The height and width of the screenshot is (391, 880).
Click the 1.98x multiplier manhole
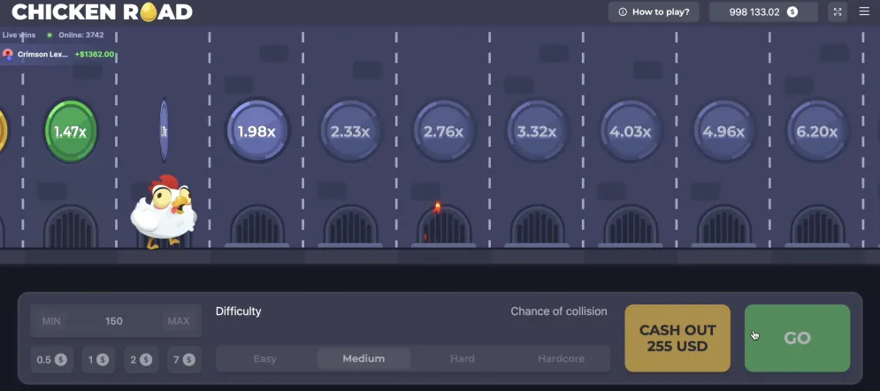click(256, 132)
